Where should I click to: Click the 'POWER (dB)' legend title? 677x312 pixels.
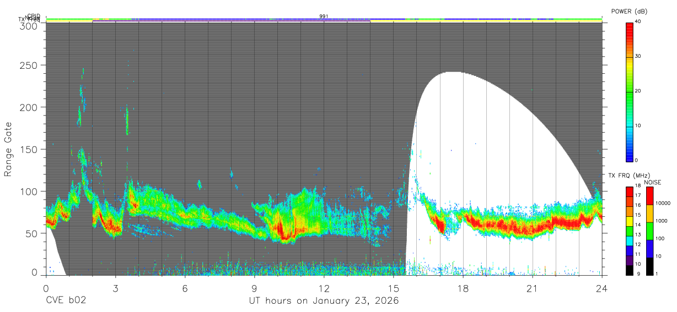[x=628, y=12]
